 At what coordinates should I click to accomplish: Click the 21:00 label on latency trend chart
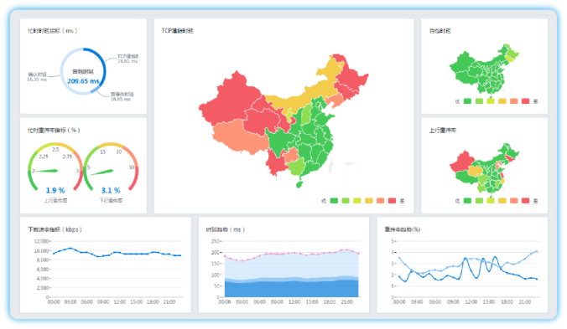346,302
